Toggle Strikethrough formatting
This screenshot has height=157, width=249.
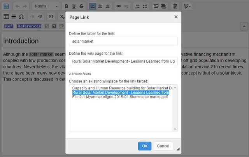pos(81,6)
